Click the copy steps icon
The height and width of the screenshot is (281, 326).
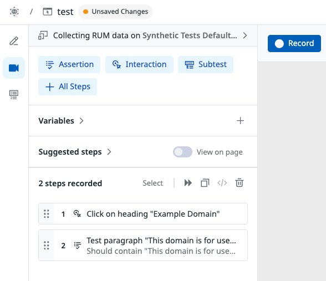(x=205, y=183)
